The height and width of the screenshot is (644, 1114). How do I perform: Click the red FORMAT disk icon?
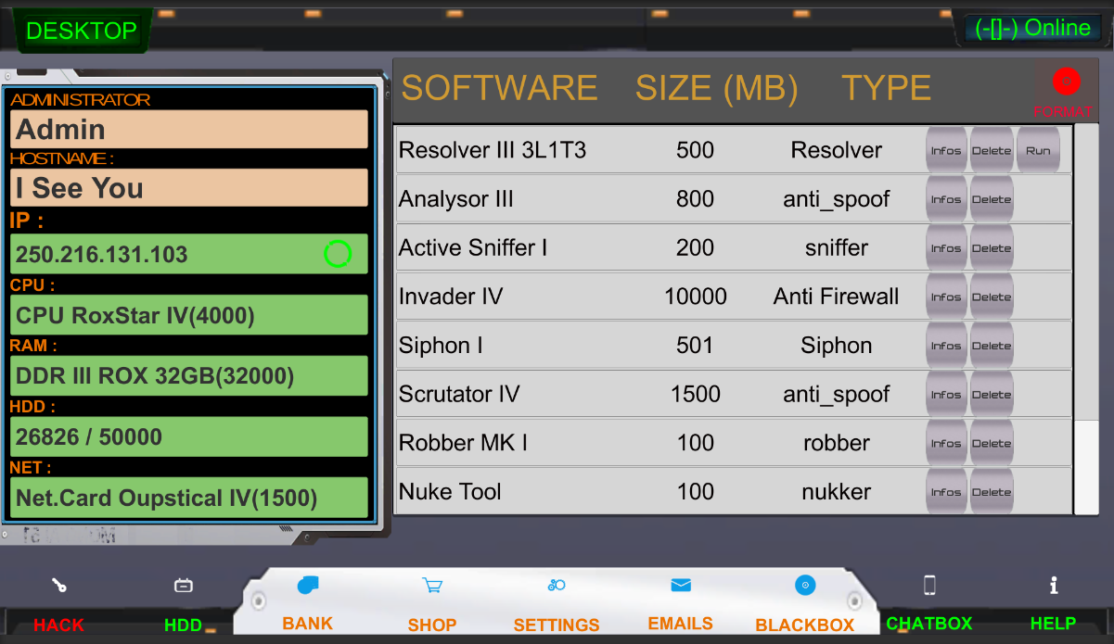1067,82
